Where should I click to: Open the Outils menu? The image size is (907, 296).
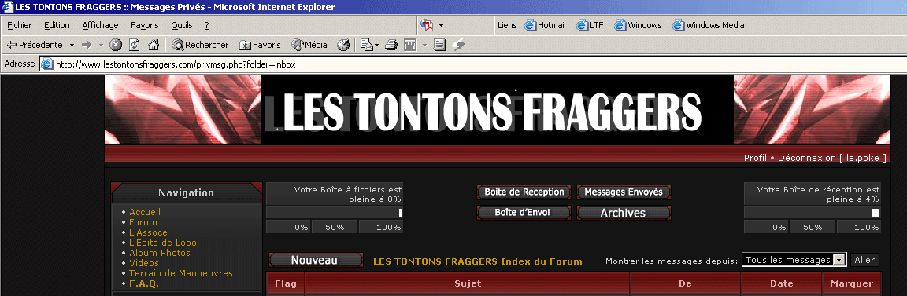[x=182, y=25]
